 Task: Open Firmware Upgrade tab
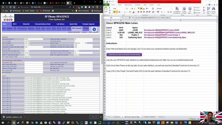(88, 24)
